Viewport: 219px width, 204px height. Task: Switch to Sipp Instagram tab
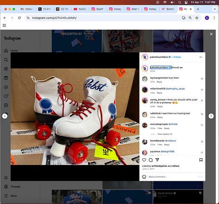(97, 9)
